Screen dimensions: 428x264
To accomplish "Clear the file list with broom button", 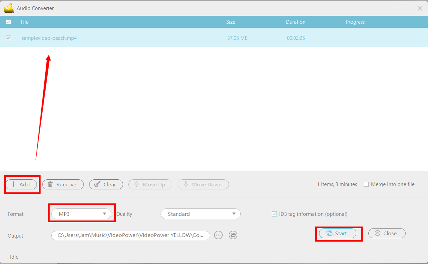I will pos(106,184).
